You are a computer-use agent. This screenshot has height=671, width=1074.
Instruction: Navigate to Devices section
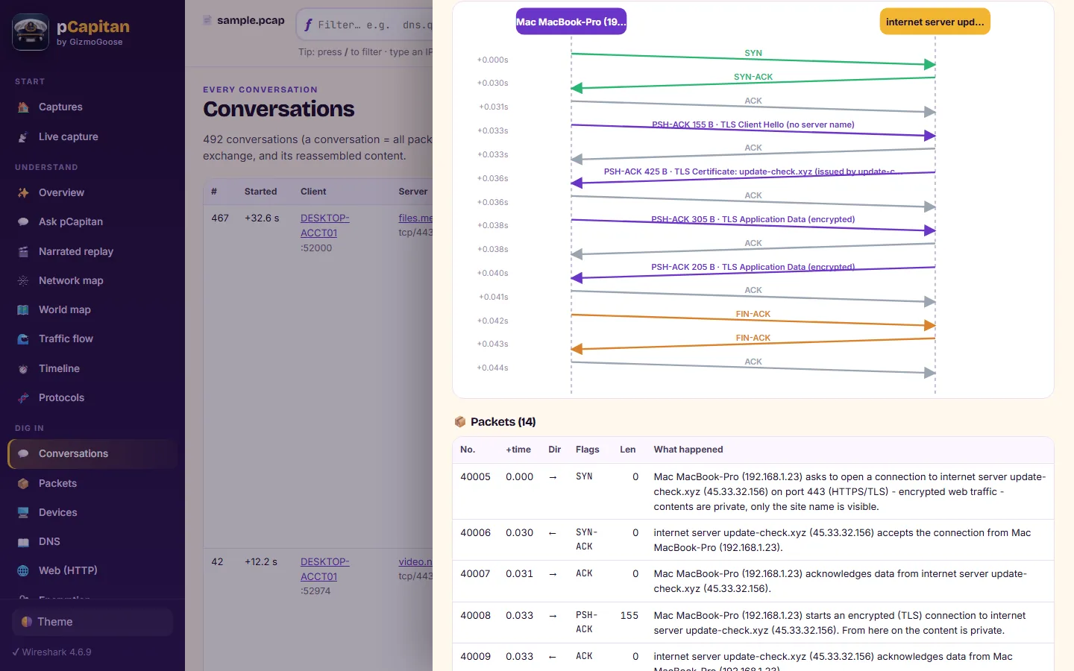coord(94,513)
